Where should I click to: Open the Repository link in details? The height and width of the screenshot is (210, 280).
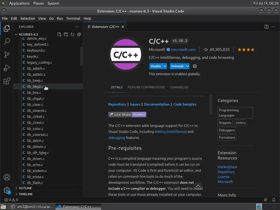[x=117, y=104]
